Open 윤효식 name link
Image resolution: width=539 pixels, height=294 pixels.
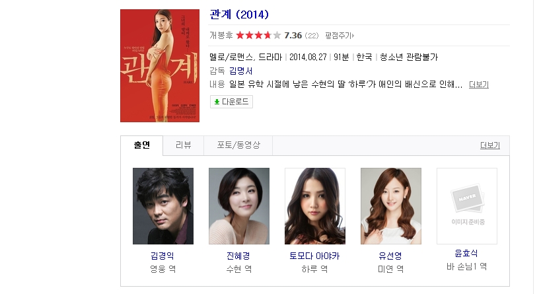tap(466, 254)
